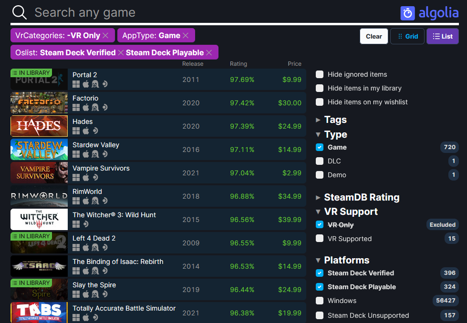This screenshot has width=467, height=323.
Task: Remove the VR Only filter chip
Action: tap(105, 35)
